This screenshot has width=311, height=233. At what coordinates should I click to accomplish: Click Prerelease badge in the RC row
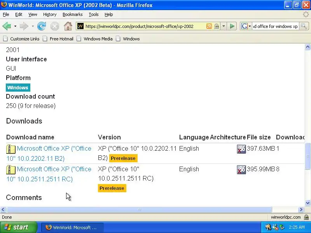[x=112, y=188]
